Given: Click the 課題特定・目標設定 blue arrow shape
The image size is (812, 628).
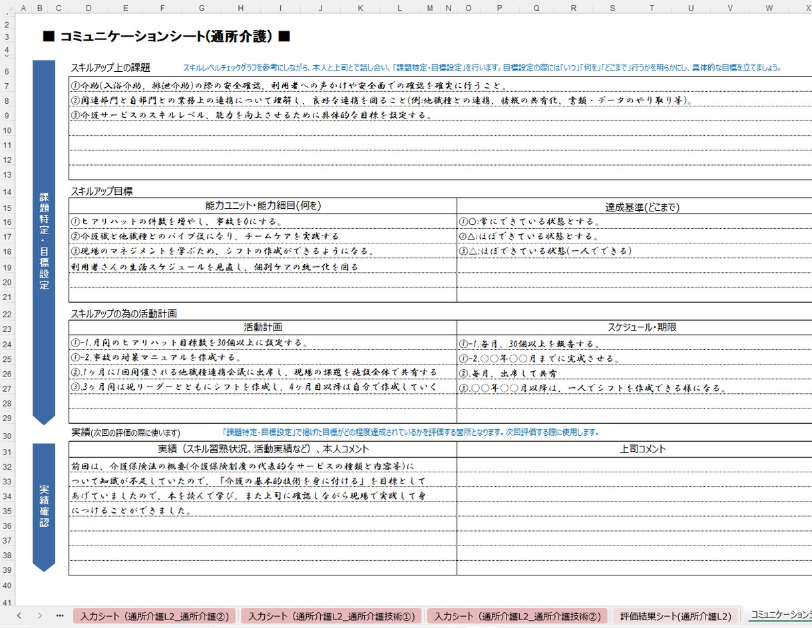Looking at the screenshot, I should click(x=44, y=242).
